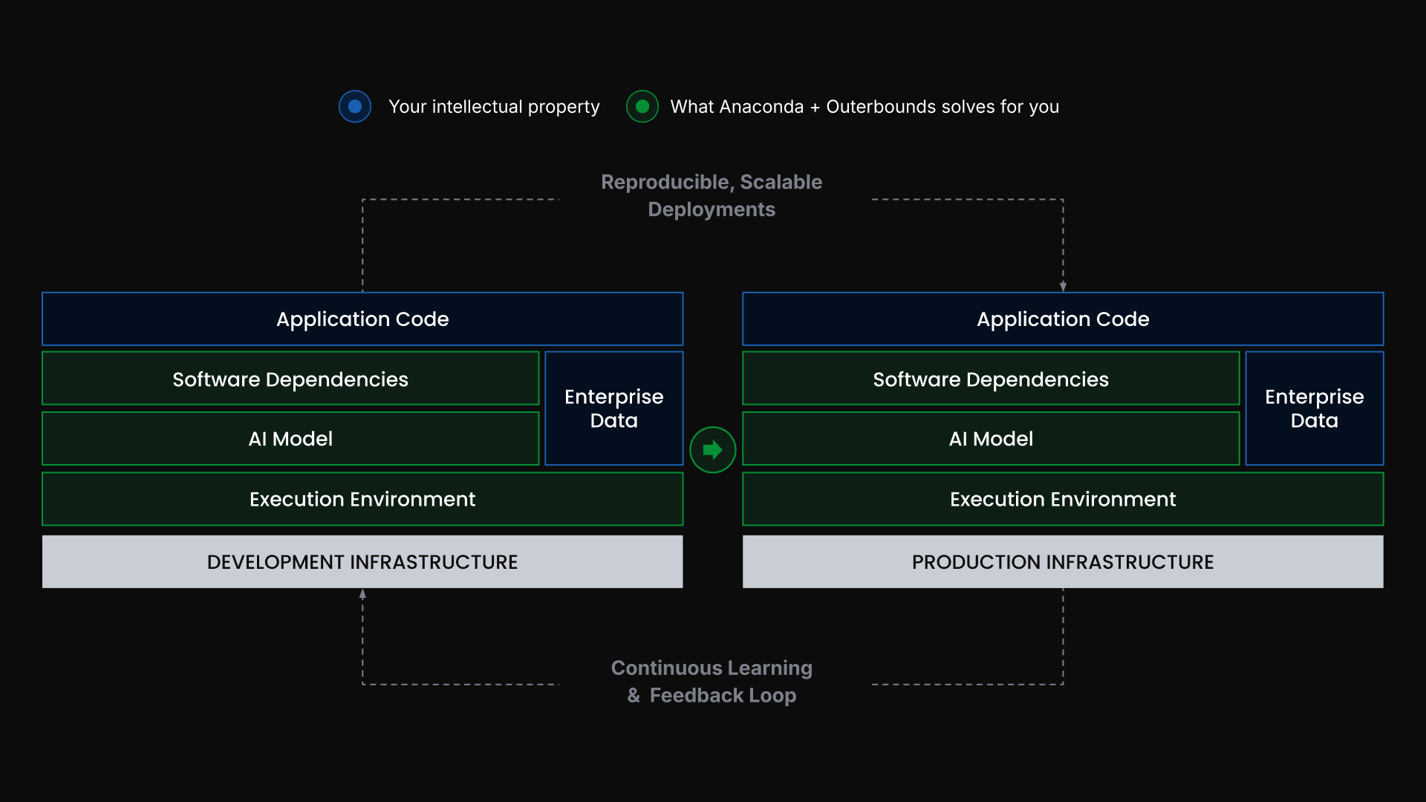This screenshot has width=1426, height=802.
Task: Select right Execution Environment layer
Action: pyautogui.click(x=1063, y=499)
